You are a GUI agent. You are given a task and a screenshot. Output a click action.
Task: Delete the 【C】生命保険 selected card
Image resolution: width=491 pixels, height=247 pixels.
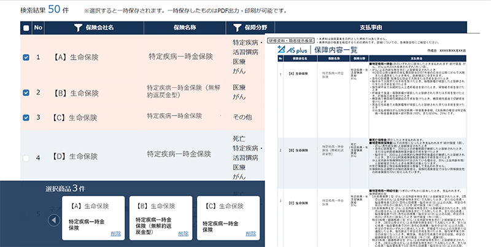250,233
